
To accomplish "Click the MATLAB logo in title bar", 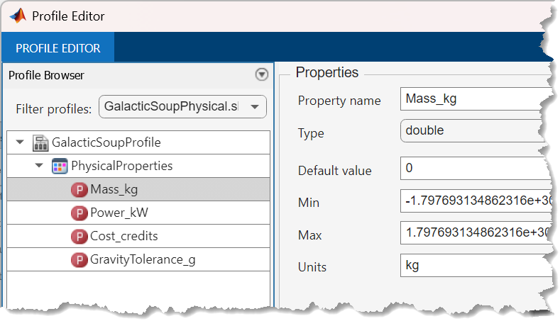I will tap(17, 15).
